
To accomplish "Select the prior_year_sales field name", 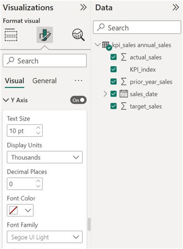I will click(x=151, y=82).
